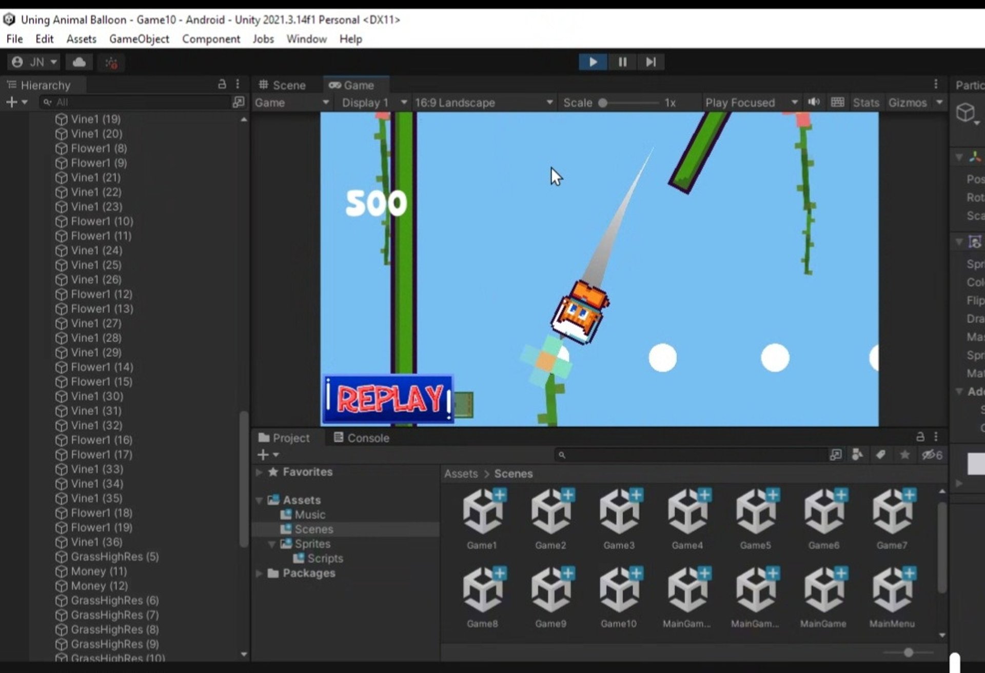Screen dimensions: 985x673
Task: Toggle the Hierarchy panel lock icon
Action: click(x=222, y=84)
